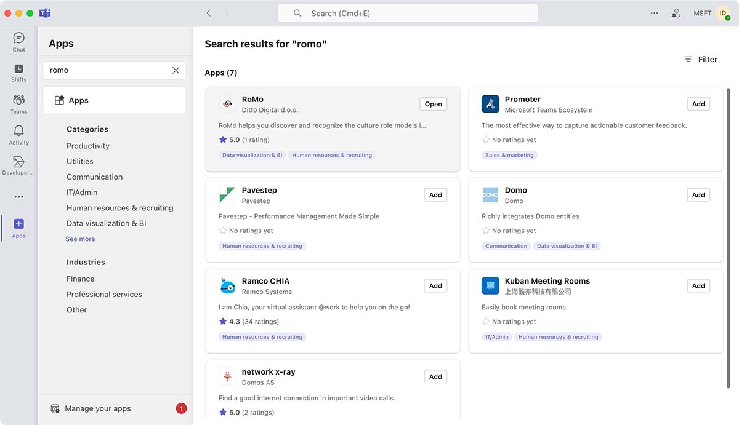The height and width of the screenshot is (425, 739).
Task: Click the Promoter Sales & marketing tag
Action: [509, 155]
